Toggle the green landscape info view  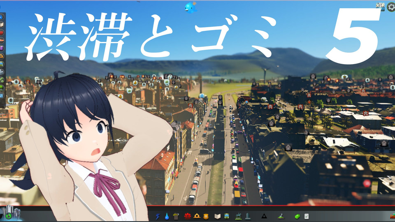click(2, 64)
